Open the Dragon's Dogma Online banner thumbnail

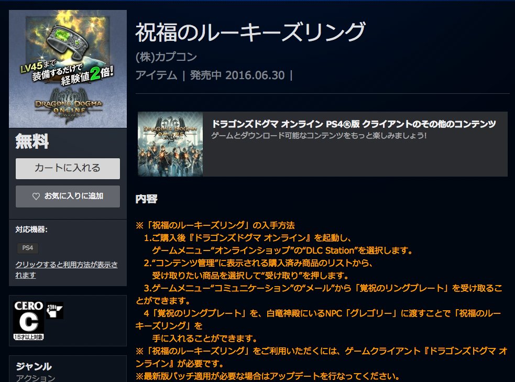tap(170, 144)
